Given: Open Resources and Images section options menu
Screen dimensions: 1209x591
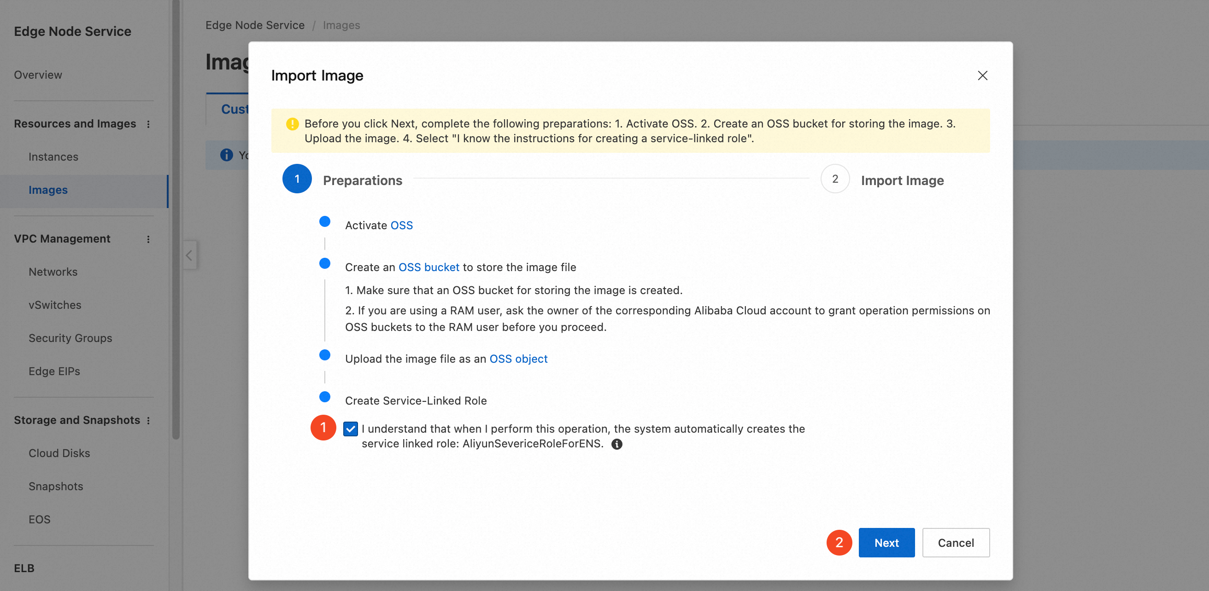Looking at the screenshot, I should coord(148,124).
